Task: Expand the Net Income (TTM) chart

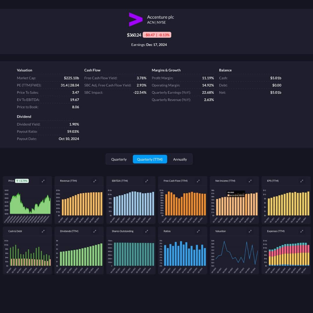Action: (x=250, y=181)
